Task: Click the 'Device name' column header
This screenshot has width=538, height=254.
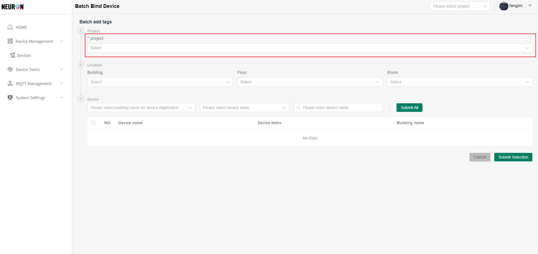Action: pyautogui.click(x=130, y=123)
